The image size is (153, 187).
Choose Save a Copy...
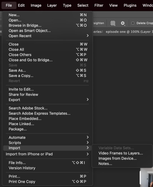47,76
